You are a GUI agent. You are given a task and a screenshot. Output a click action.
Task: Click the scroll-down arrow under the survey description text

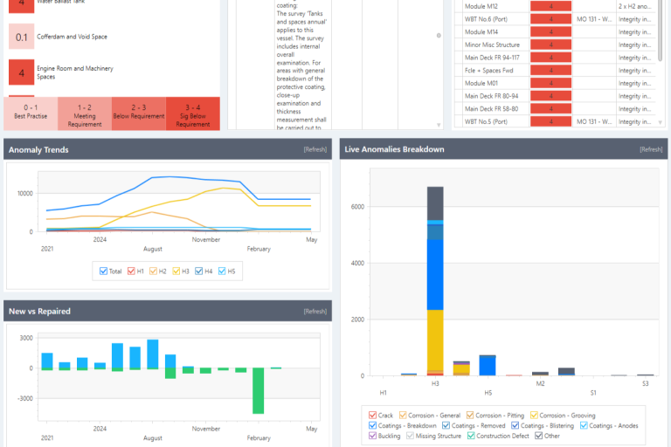pos(439,125)
